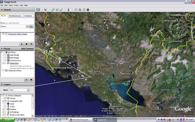
Task: Collapse the Search panel header
Action: point(17,10)
